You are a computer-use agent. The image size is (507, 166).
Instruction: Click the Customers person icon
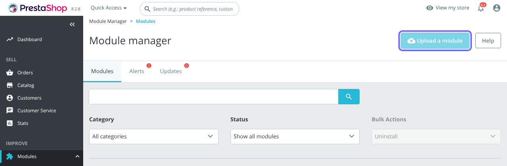10,98
